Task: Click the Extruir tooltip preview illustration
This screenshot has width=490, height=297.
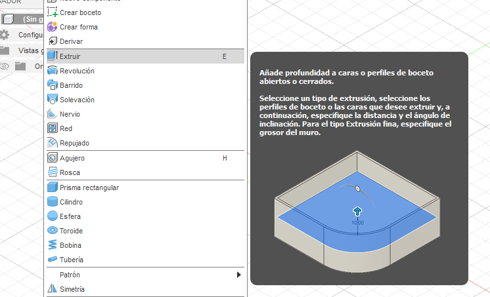Action: click(x=357, y=212)
